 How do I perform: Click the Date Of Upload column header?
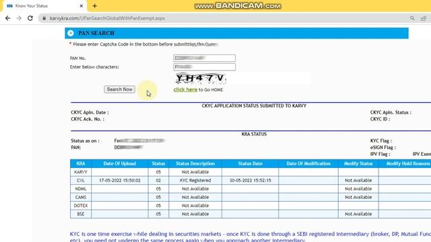pos(120,163)
